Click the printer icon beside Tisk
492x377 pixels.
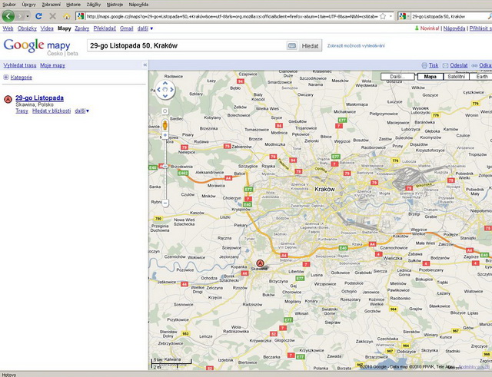click(x=424, y=65)
